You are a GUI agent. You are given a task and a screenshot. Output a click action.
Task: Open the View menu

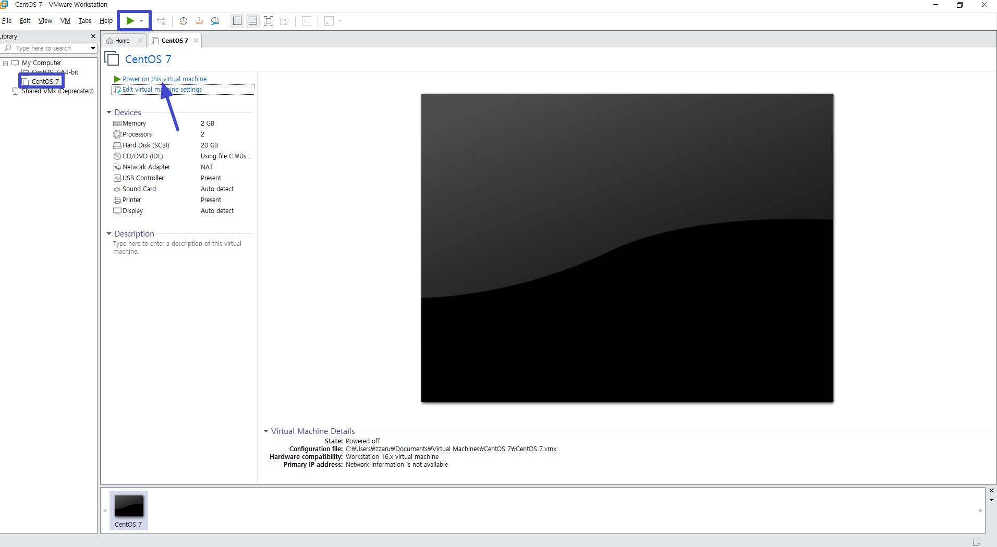(x=45, y=21)
